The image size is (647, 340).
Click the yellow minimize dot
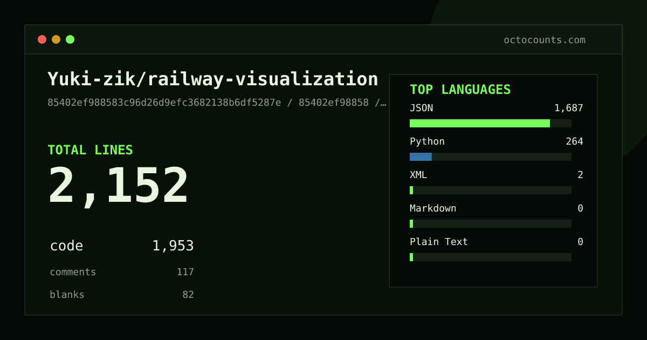[x=56, y=39]
